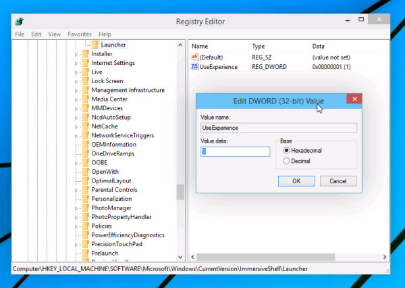Viewport: 405px width, 288px height.
Task: Maximize the Registry Editor window
Action: [x=361, y=20]
